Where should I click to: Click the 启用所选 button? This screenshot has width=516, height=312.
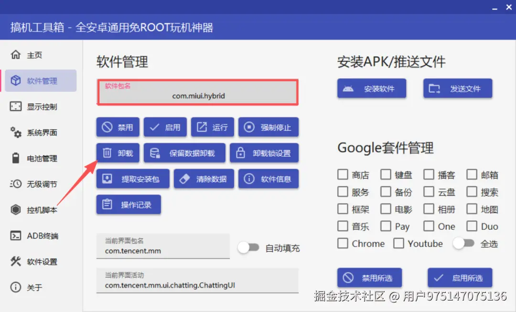460,278
